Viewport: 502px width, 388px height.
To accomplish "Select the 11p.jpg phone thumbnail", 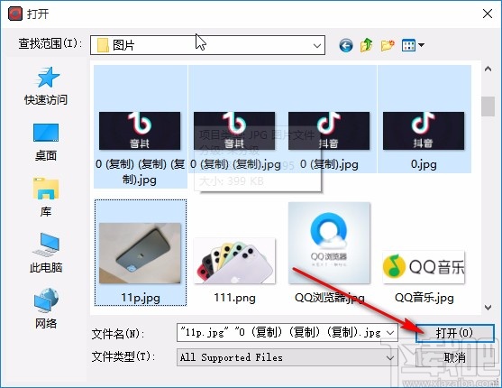I will 140,254.
